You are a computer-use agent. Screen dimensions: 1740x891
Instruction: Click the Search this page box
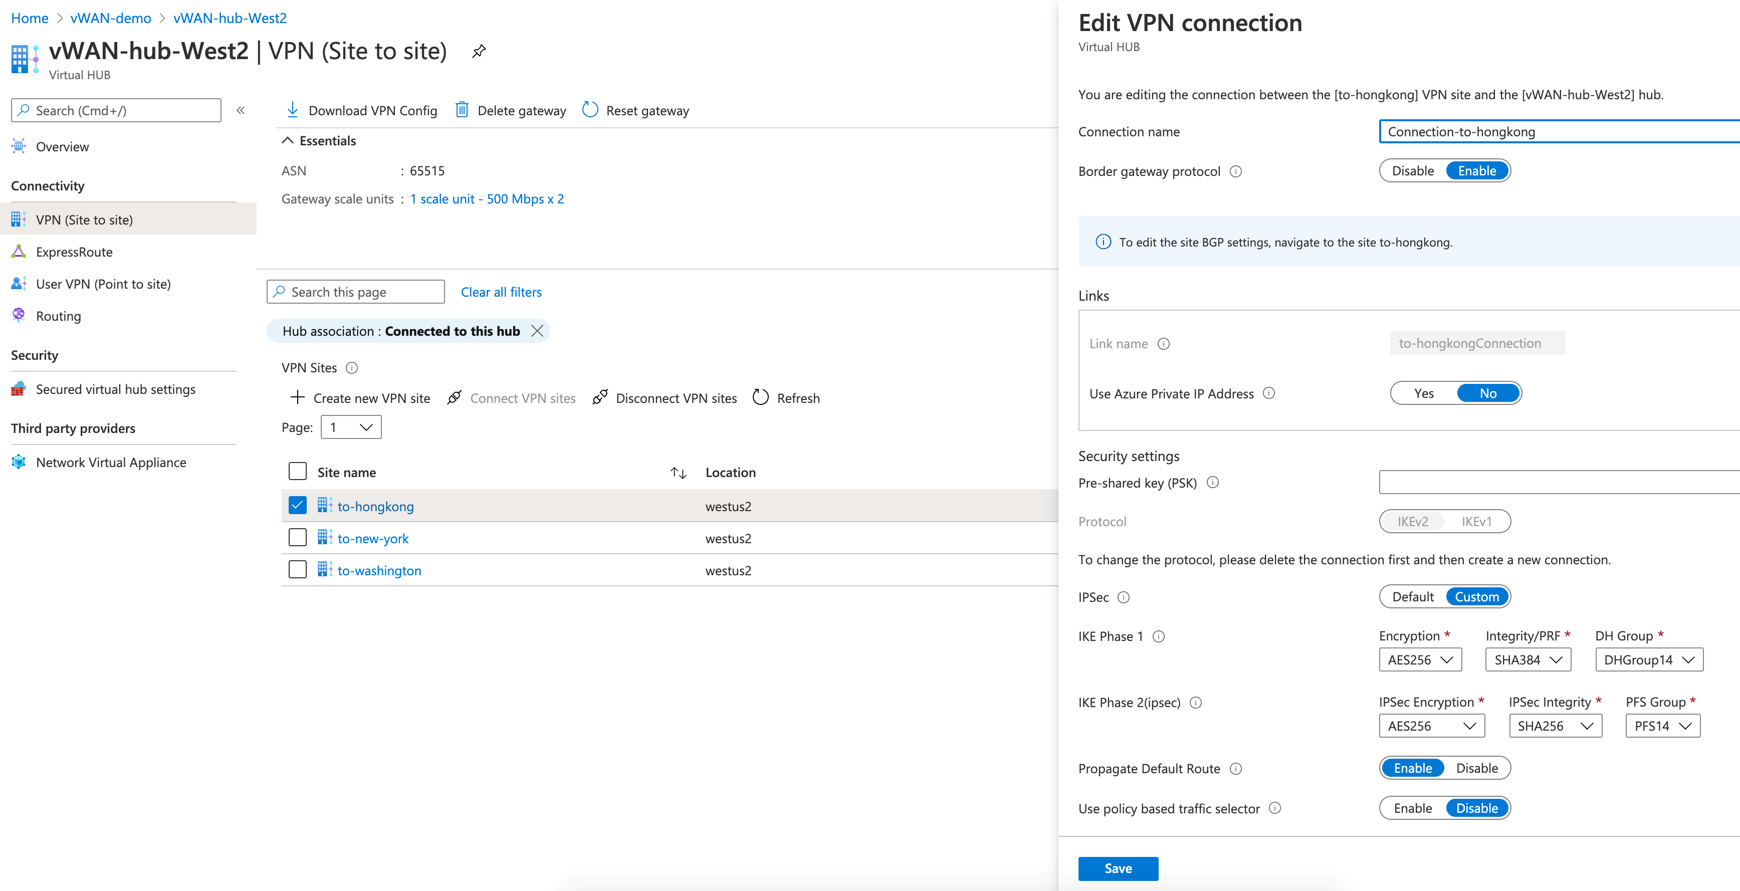pyautogui.click(x=356, y=292)
